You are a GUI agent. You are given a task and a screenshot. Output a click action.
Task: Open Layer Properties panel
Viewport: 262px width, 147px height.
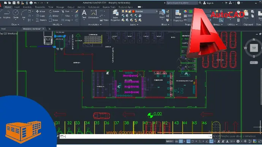tap(115, 15)
